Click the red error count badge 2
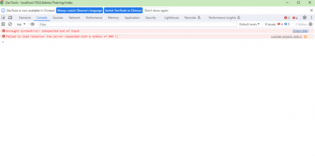This screenshot has height=156, width=315. click(287, 18)
